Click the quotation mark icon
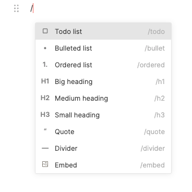The width and height of the screenshot is (192, 192). pyautogui.click(x=45, y=130)
